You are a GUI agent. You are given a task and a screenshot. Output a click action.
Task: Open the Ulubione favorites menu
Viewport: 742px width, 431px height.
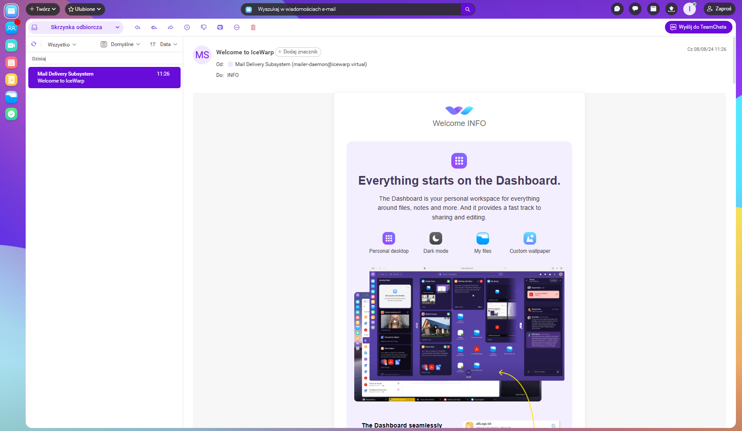(85, 9)
